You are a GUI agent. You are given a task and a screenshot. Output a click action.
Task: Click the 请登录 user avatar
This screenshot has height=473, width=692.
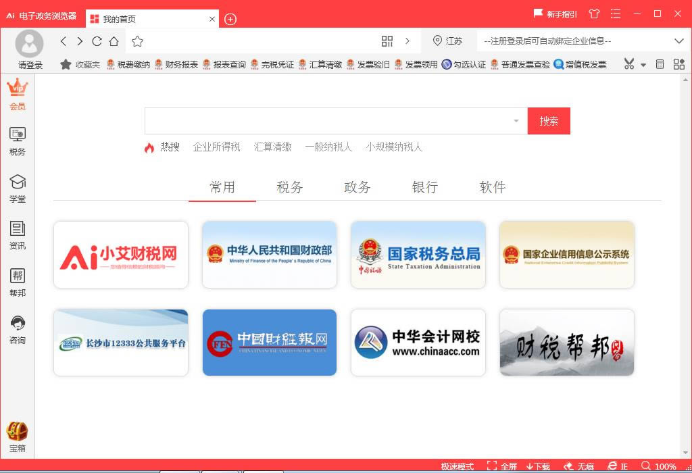(30, 44)
